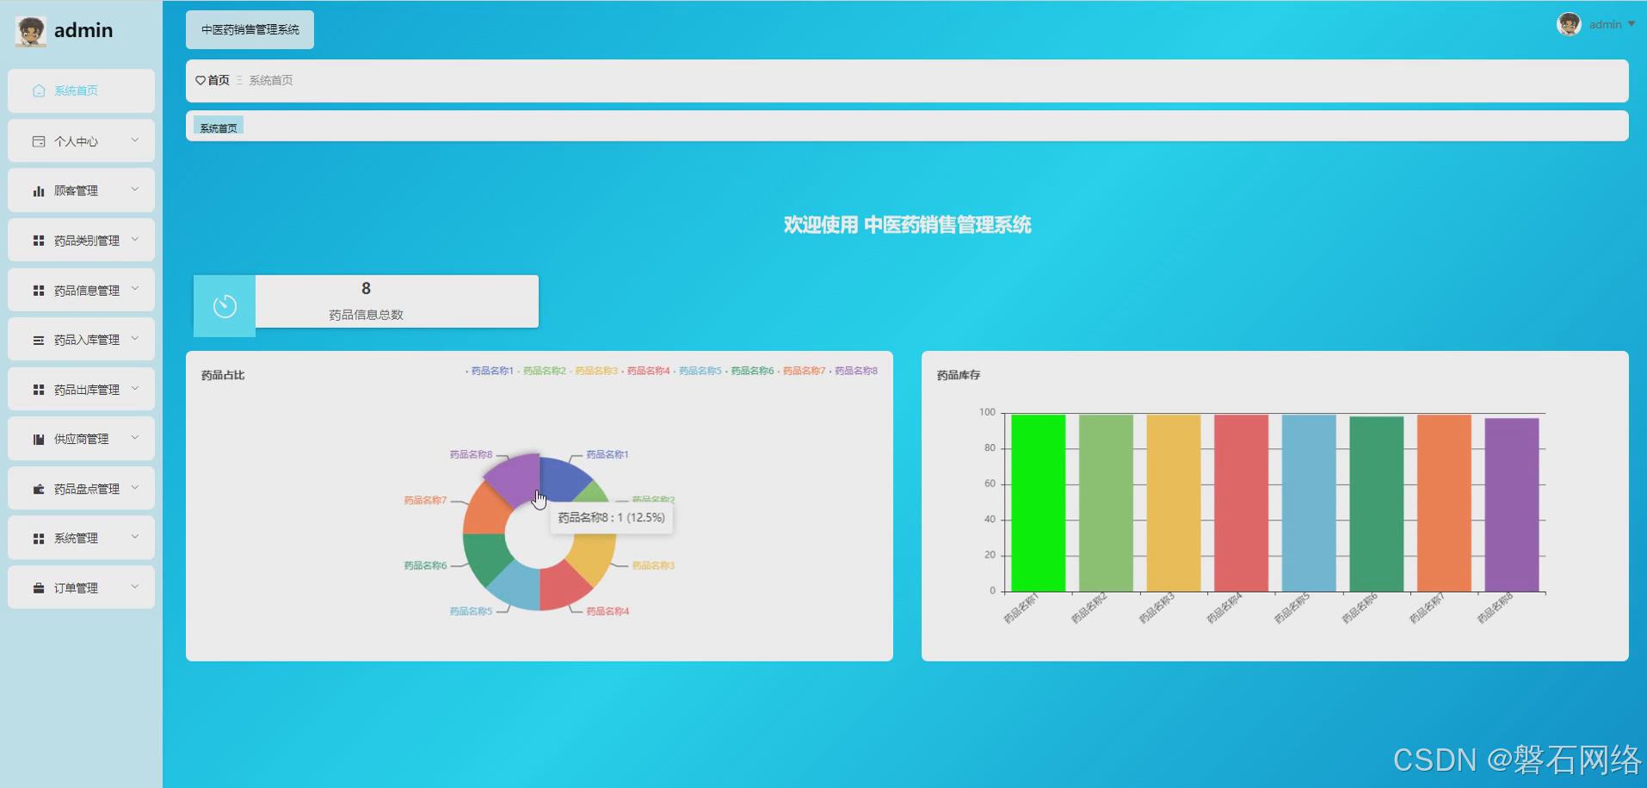The width and height of the screenshot is (1647, 788).
Task: Open the top-right admin dropdown arrow
Action: 1631,24
